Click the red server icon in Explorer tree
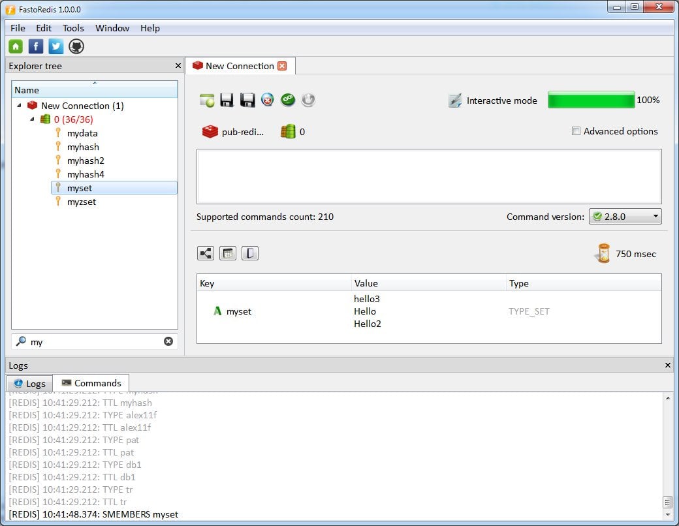Screen dimensions: 679x526 (x=33, y=105)
